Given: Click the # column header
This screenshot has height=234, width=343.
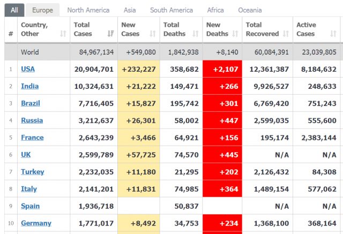Looking at the screenshot, I should (11, 34).
